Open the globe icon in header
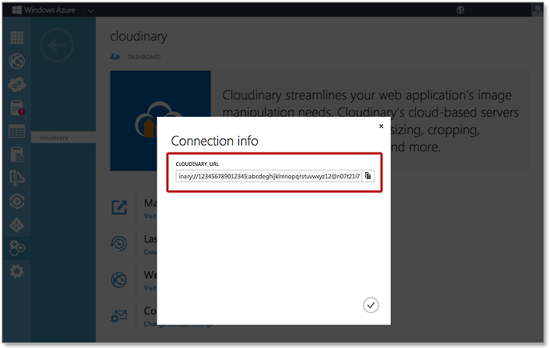549x348 pixels. click(460, 10)
